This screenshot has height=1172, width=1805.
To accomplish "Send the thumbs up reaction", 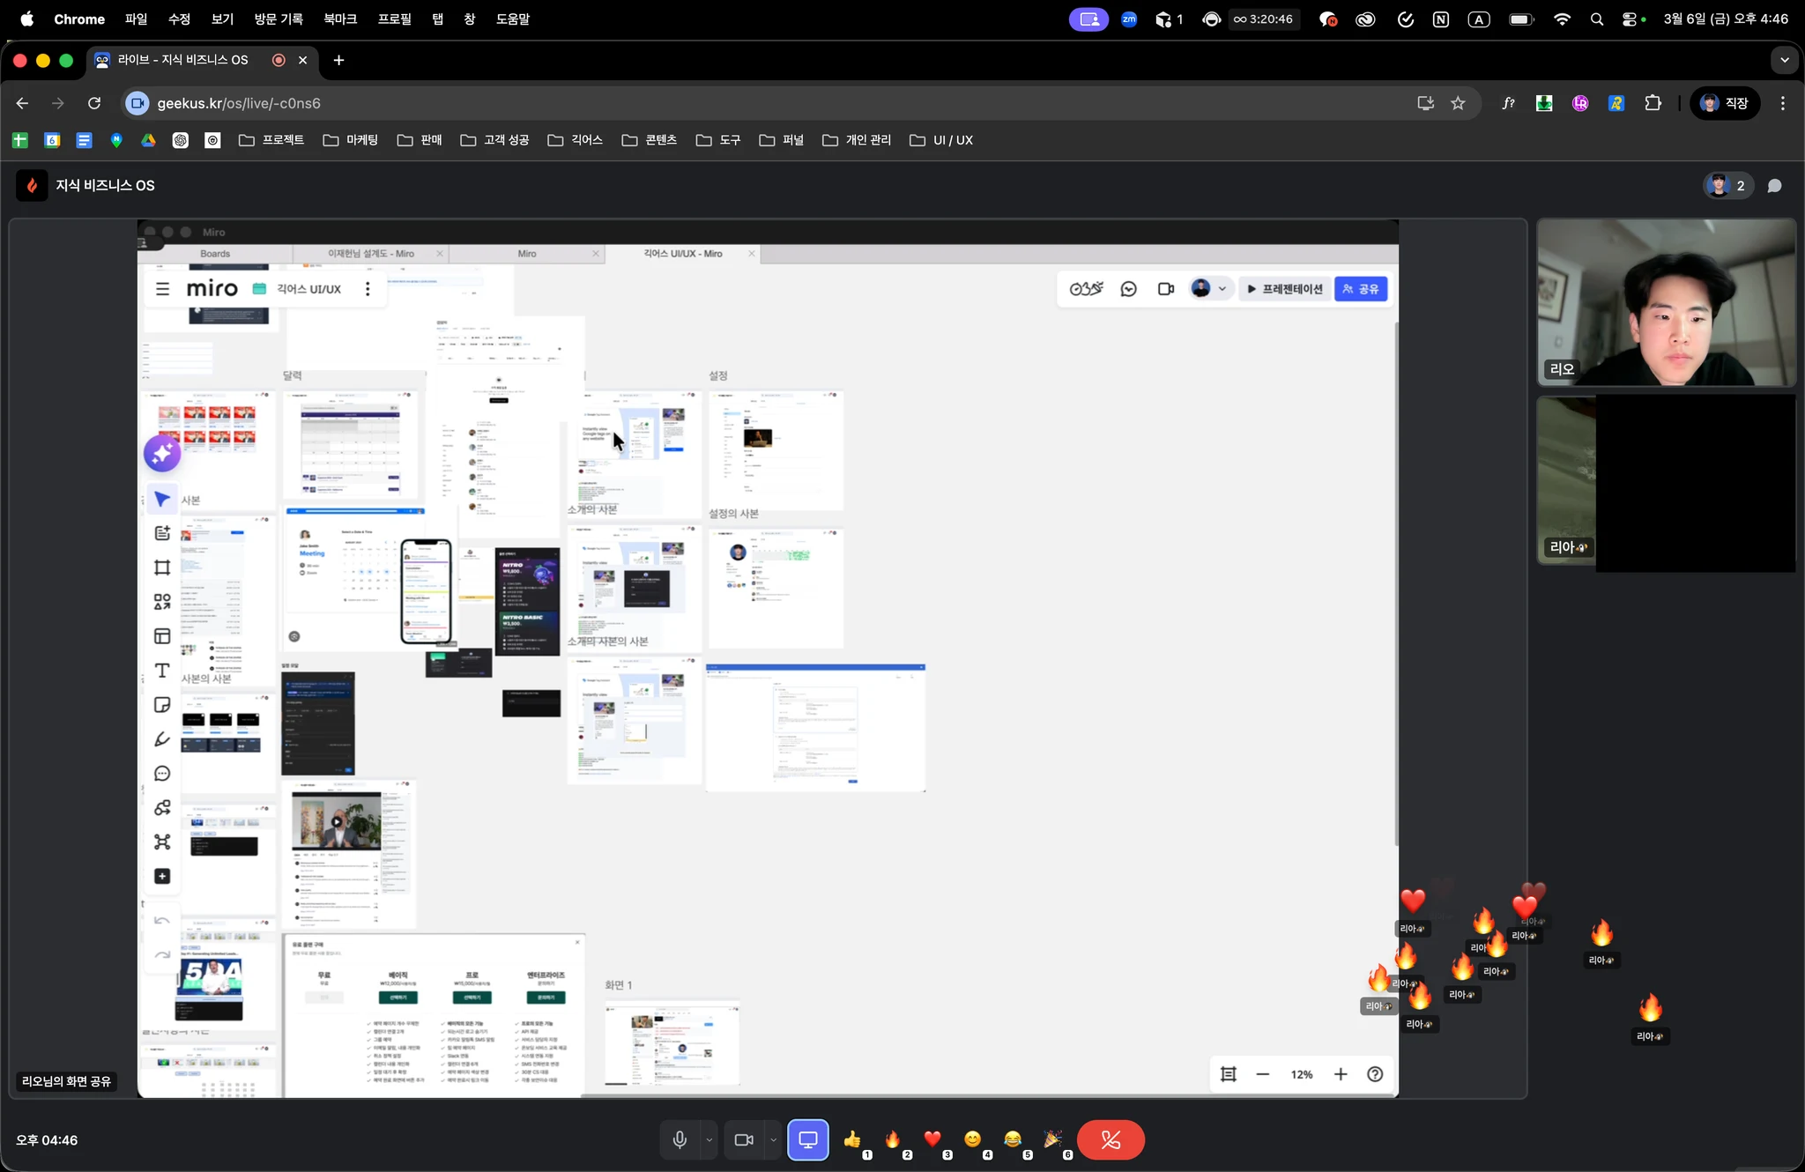I will pos(852,1139).
